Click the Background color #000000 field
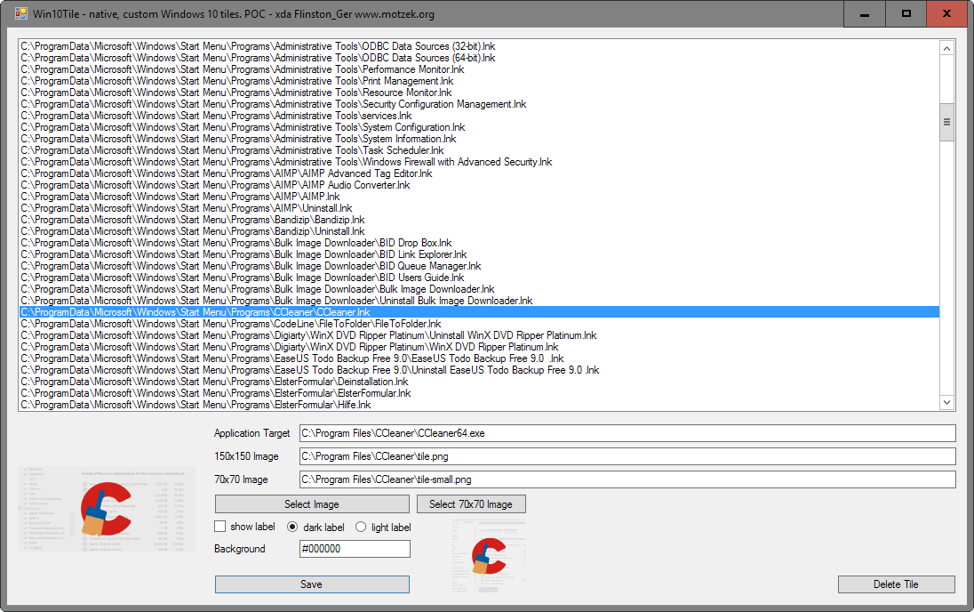 click(355, 549)
